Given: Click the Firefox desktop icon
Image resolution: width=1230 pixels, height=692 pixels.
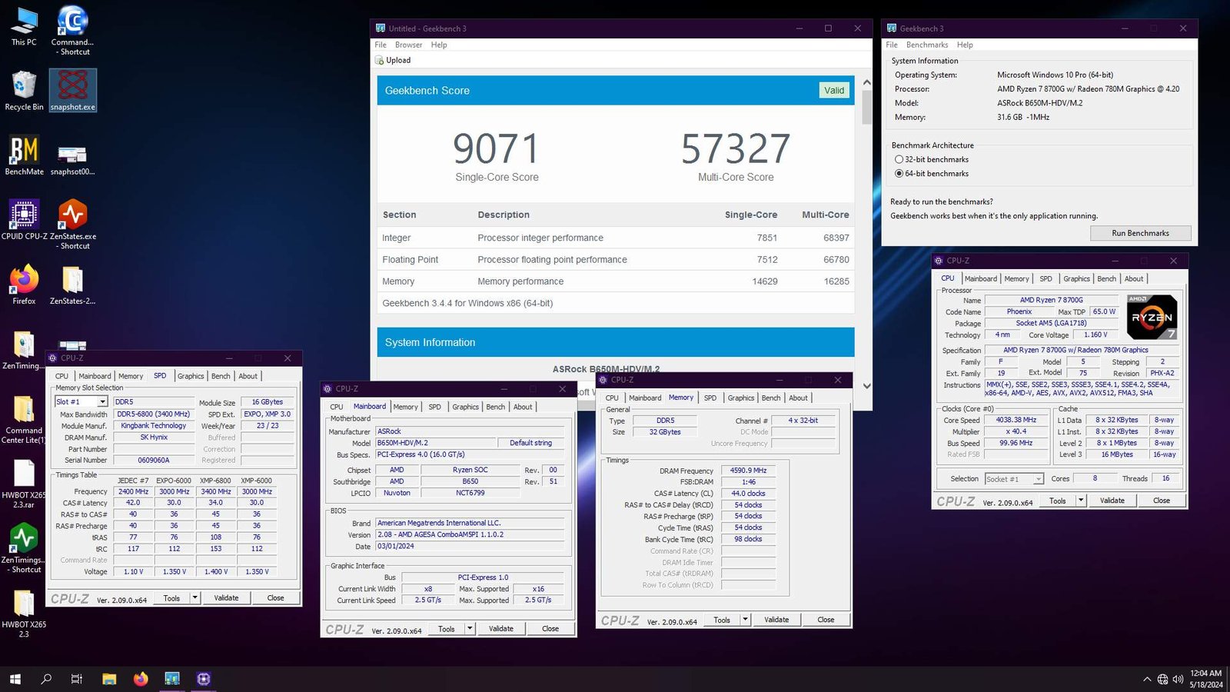Looking at the screenshot, I should click(24, 280).
